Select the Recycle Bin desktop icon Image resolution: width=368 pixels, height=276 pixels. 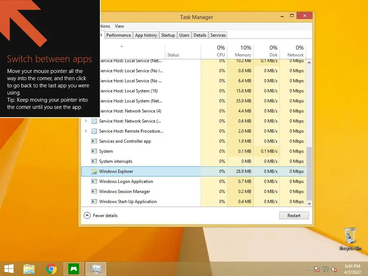[x=350, y=239]
